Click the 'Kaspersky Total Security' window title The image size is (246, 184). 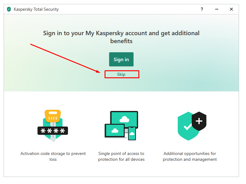coord(36,9)
